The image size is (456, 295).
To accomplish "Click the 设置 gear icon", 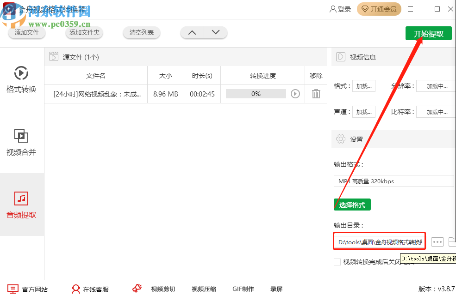I will pos(341,139).
